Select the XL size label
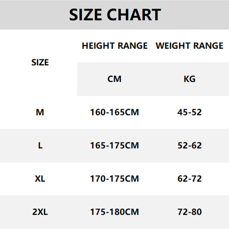The width and height of the screenshot is (229, 229). [40, 179]
